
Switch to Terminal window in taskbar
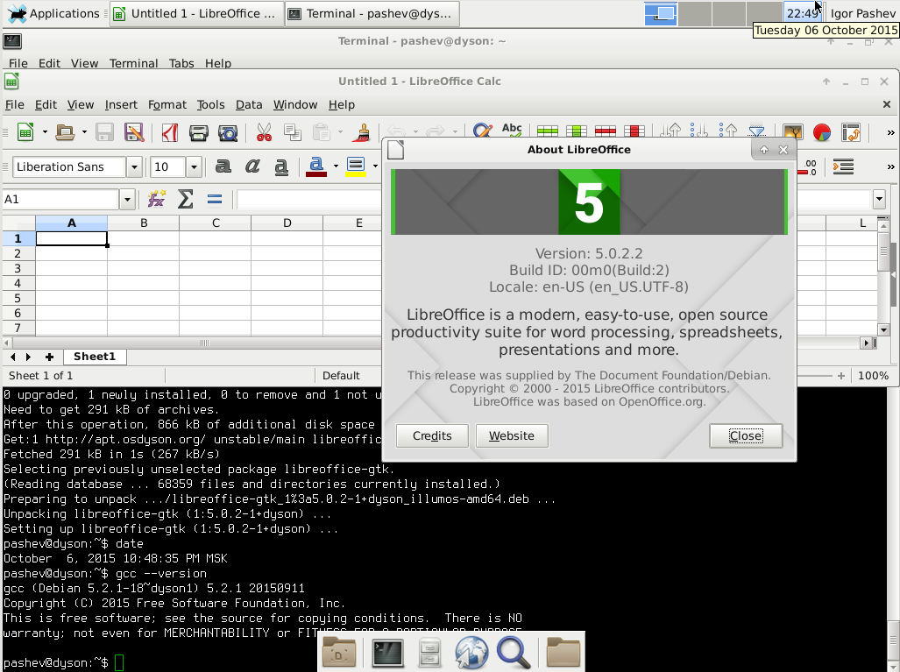click(x=372, y=13)
